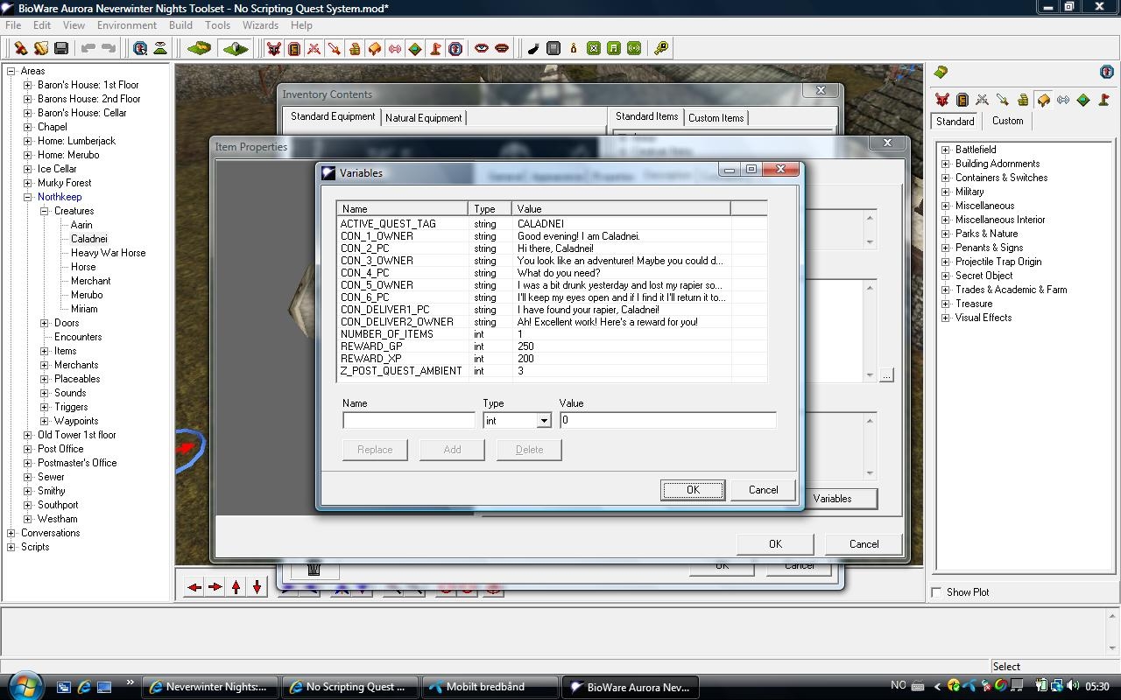This screenshot has width=1121, height=700.
Task: Click the Save module floppy disk icon
Action: 61,48
